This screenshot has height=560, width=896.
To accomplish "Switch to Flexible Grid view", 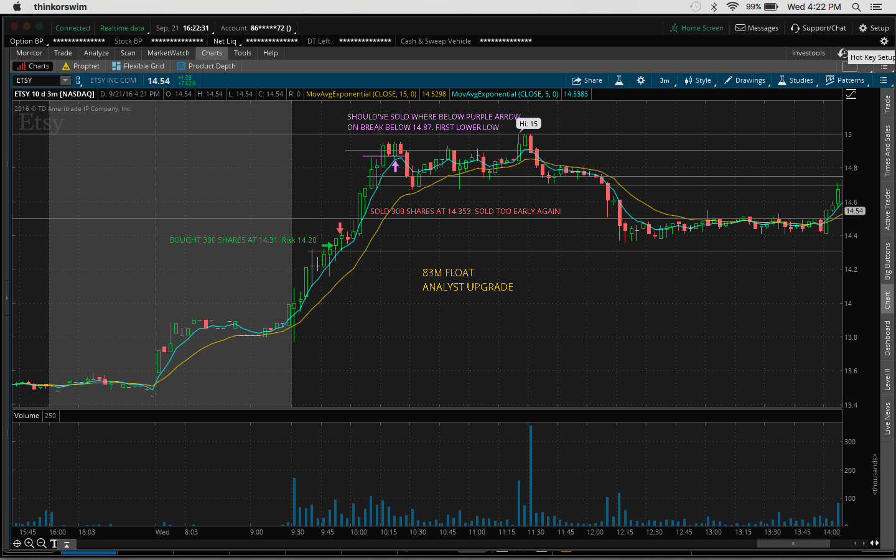I will (138, 66).
